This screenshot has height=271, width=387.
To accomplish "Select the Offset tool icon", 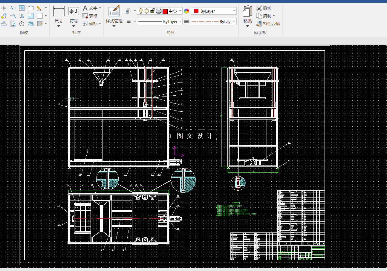I will tap(4, 24).
